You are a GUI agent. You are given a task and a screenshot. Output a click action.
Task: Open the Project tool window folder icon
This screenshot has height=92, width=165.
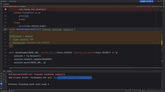click(x=1, y=4)
